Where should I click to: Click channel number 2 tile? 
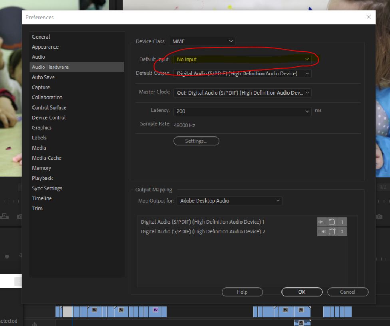tap(342, 231)
